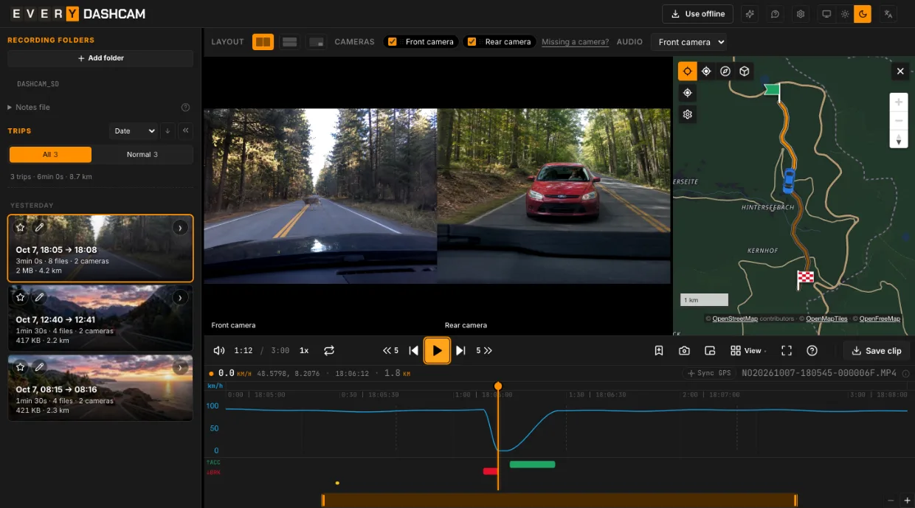Click the recenter map locate button
Image resolution: width=915 pixels, height=508 pixels.
click(x=688, y=93)
